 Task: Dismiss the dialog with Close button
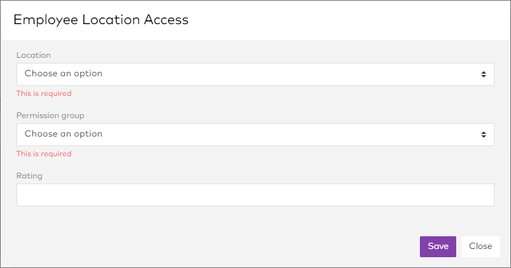480,246
